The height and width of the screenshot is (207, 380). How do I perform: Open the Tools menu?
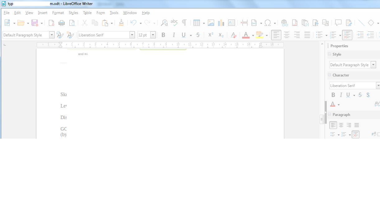pos(114,13)
